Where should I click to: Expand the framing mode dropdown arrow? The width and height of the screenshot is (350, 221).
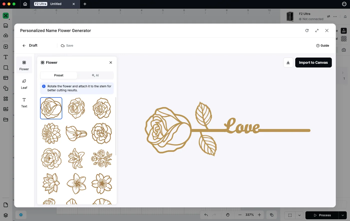[299, 215]
